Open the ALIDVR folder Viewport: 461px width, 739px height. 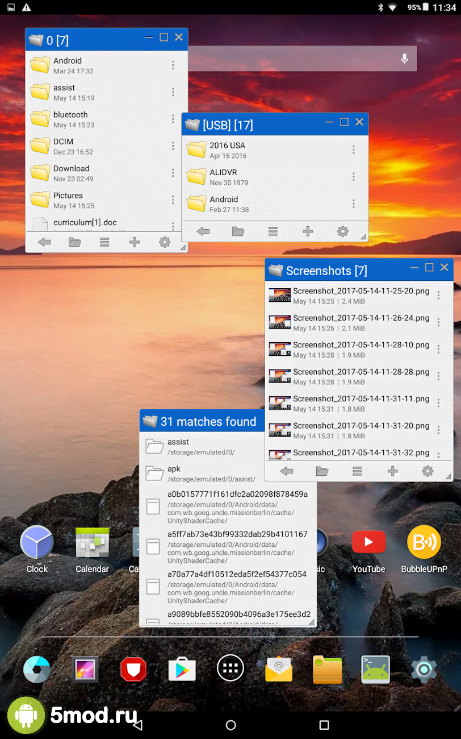[223, 177]
